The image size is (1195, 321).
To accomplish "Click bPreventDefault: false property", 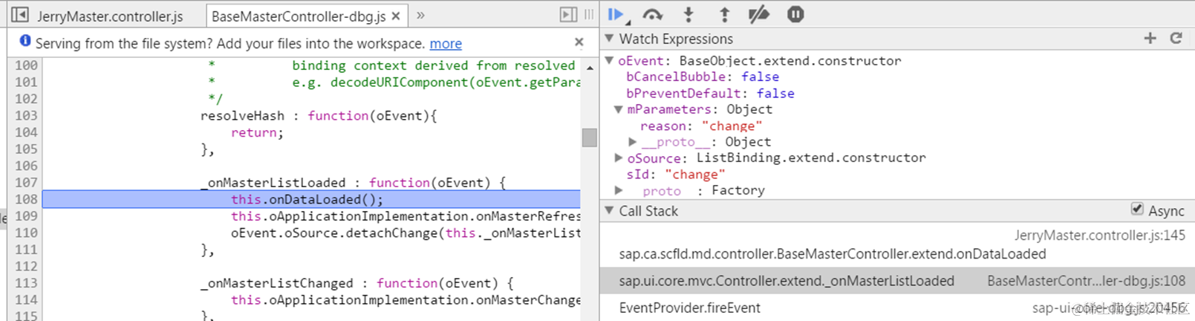I will [x=710, y=93].
